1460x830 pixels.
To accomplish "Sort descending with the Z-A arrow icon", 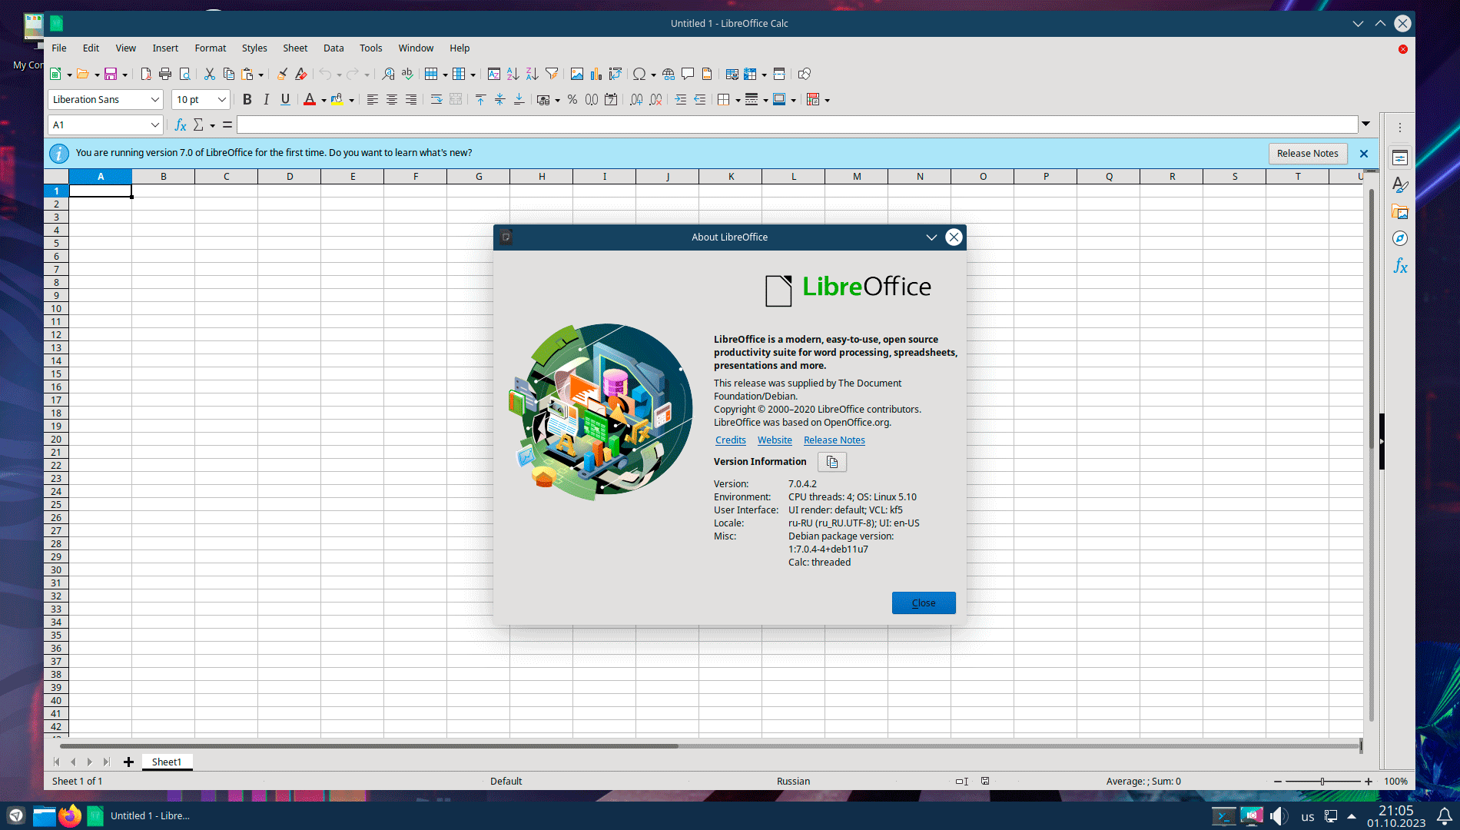I will (533, 74).
